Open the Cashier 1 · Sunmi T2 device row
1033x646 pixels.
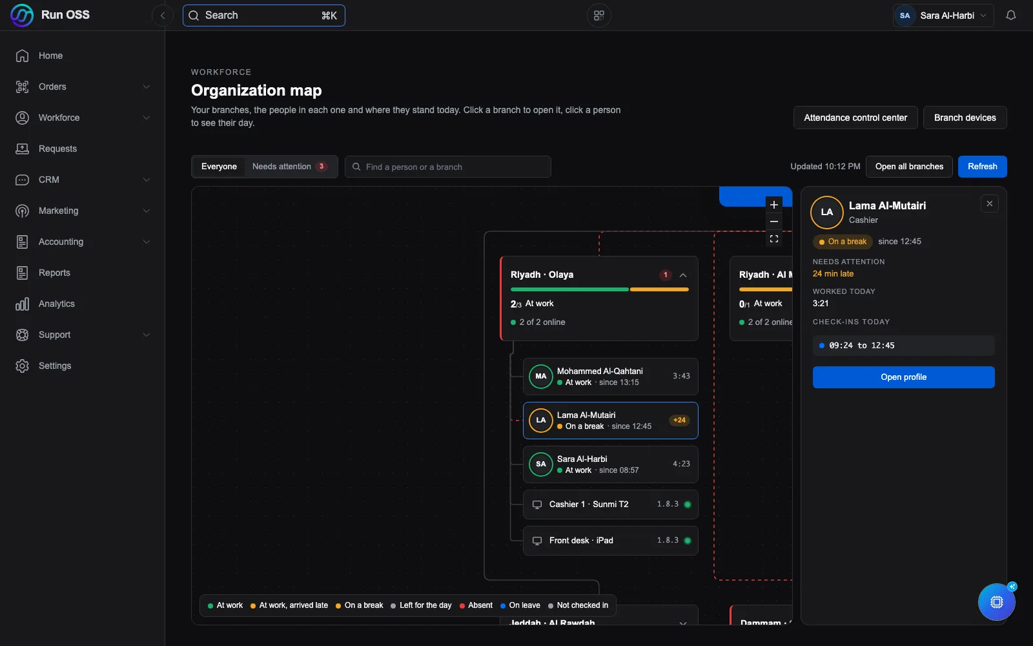(x=611, y=505)
